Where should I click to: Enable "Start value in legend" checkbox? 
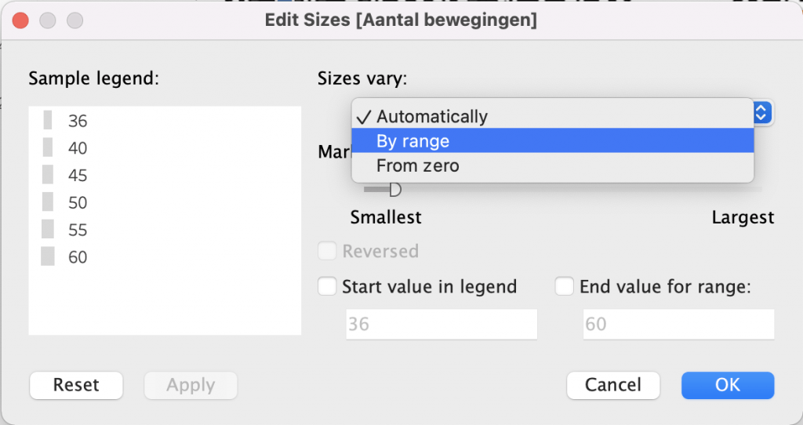[327, 287]
